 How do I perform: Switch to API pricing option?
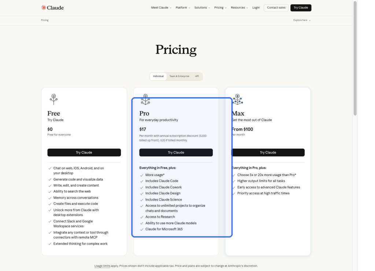[x=197, y=76]
